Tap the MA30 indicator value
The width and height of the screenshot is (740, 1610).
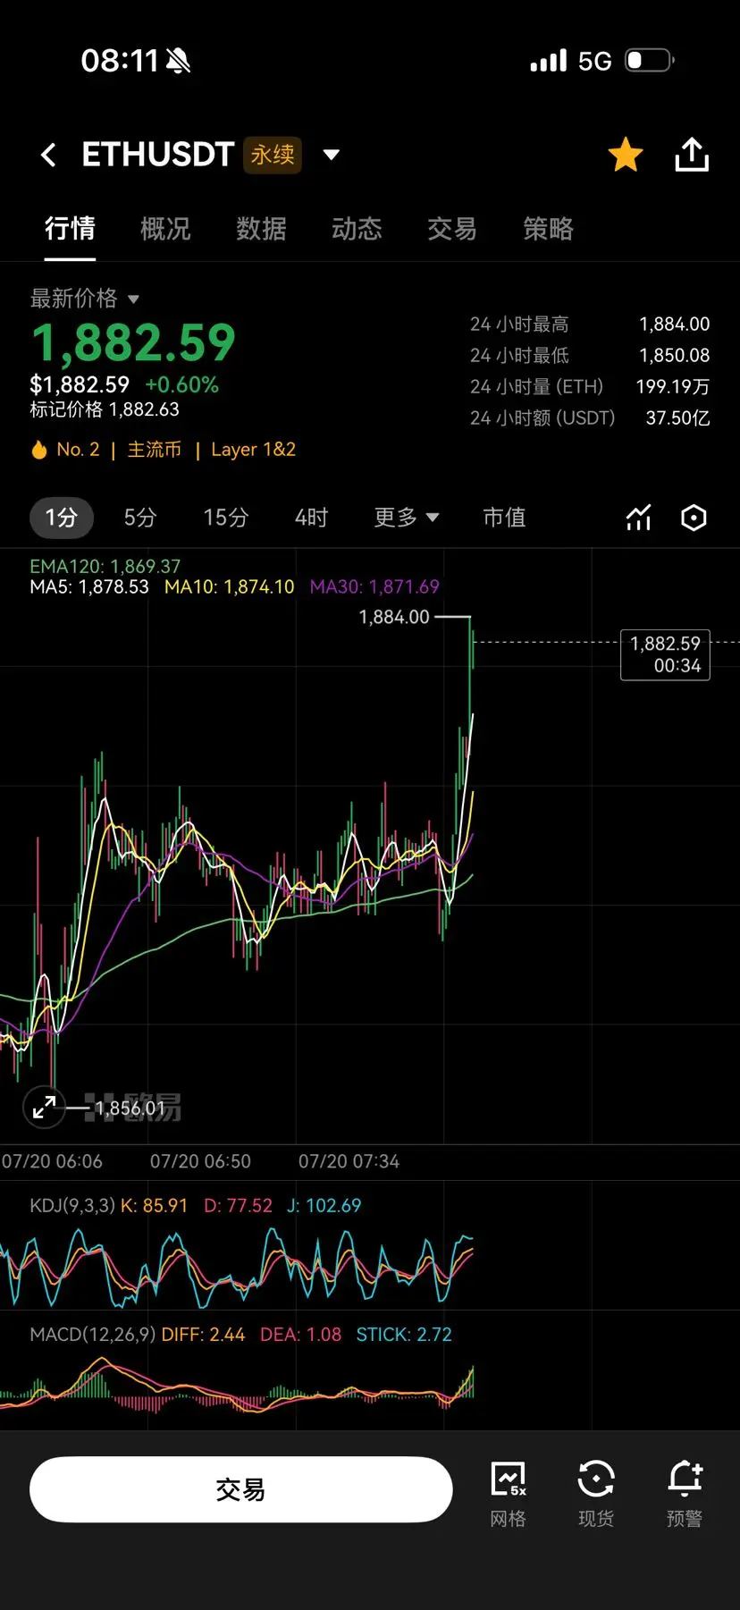tap(374, 587)
